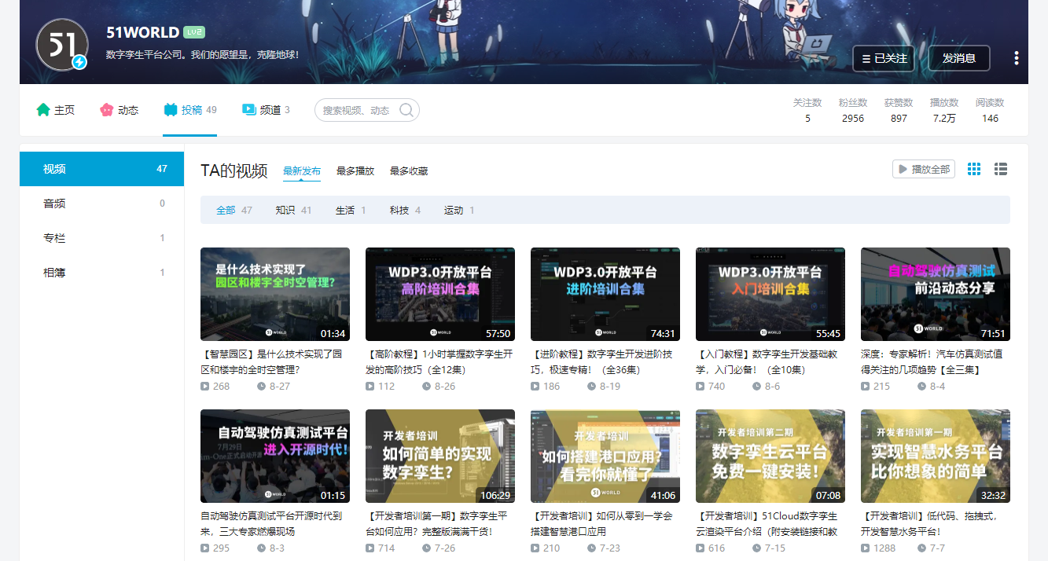Sort videos by 最多收藏

409,171
